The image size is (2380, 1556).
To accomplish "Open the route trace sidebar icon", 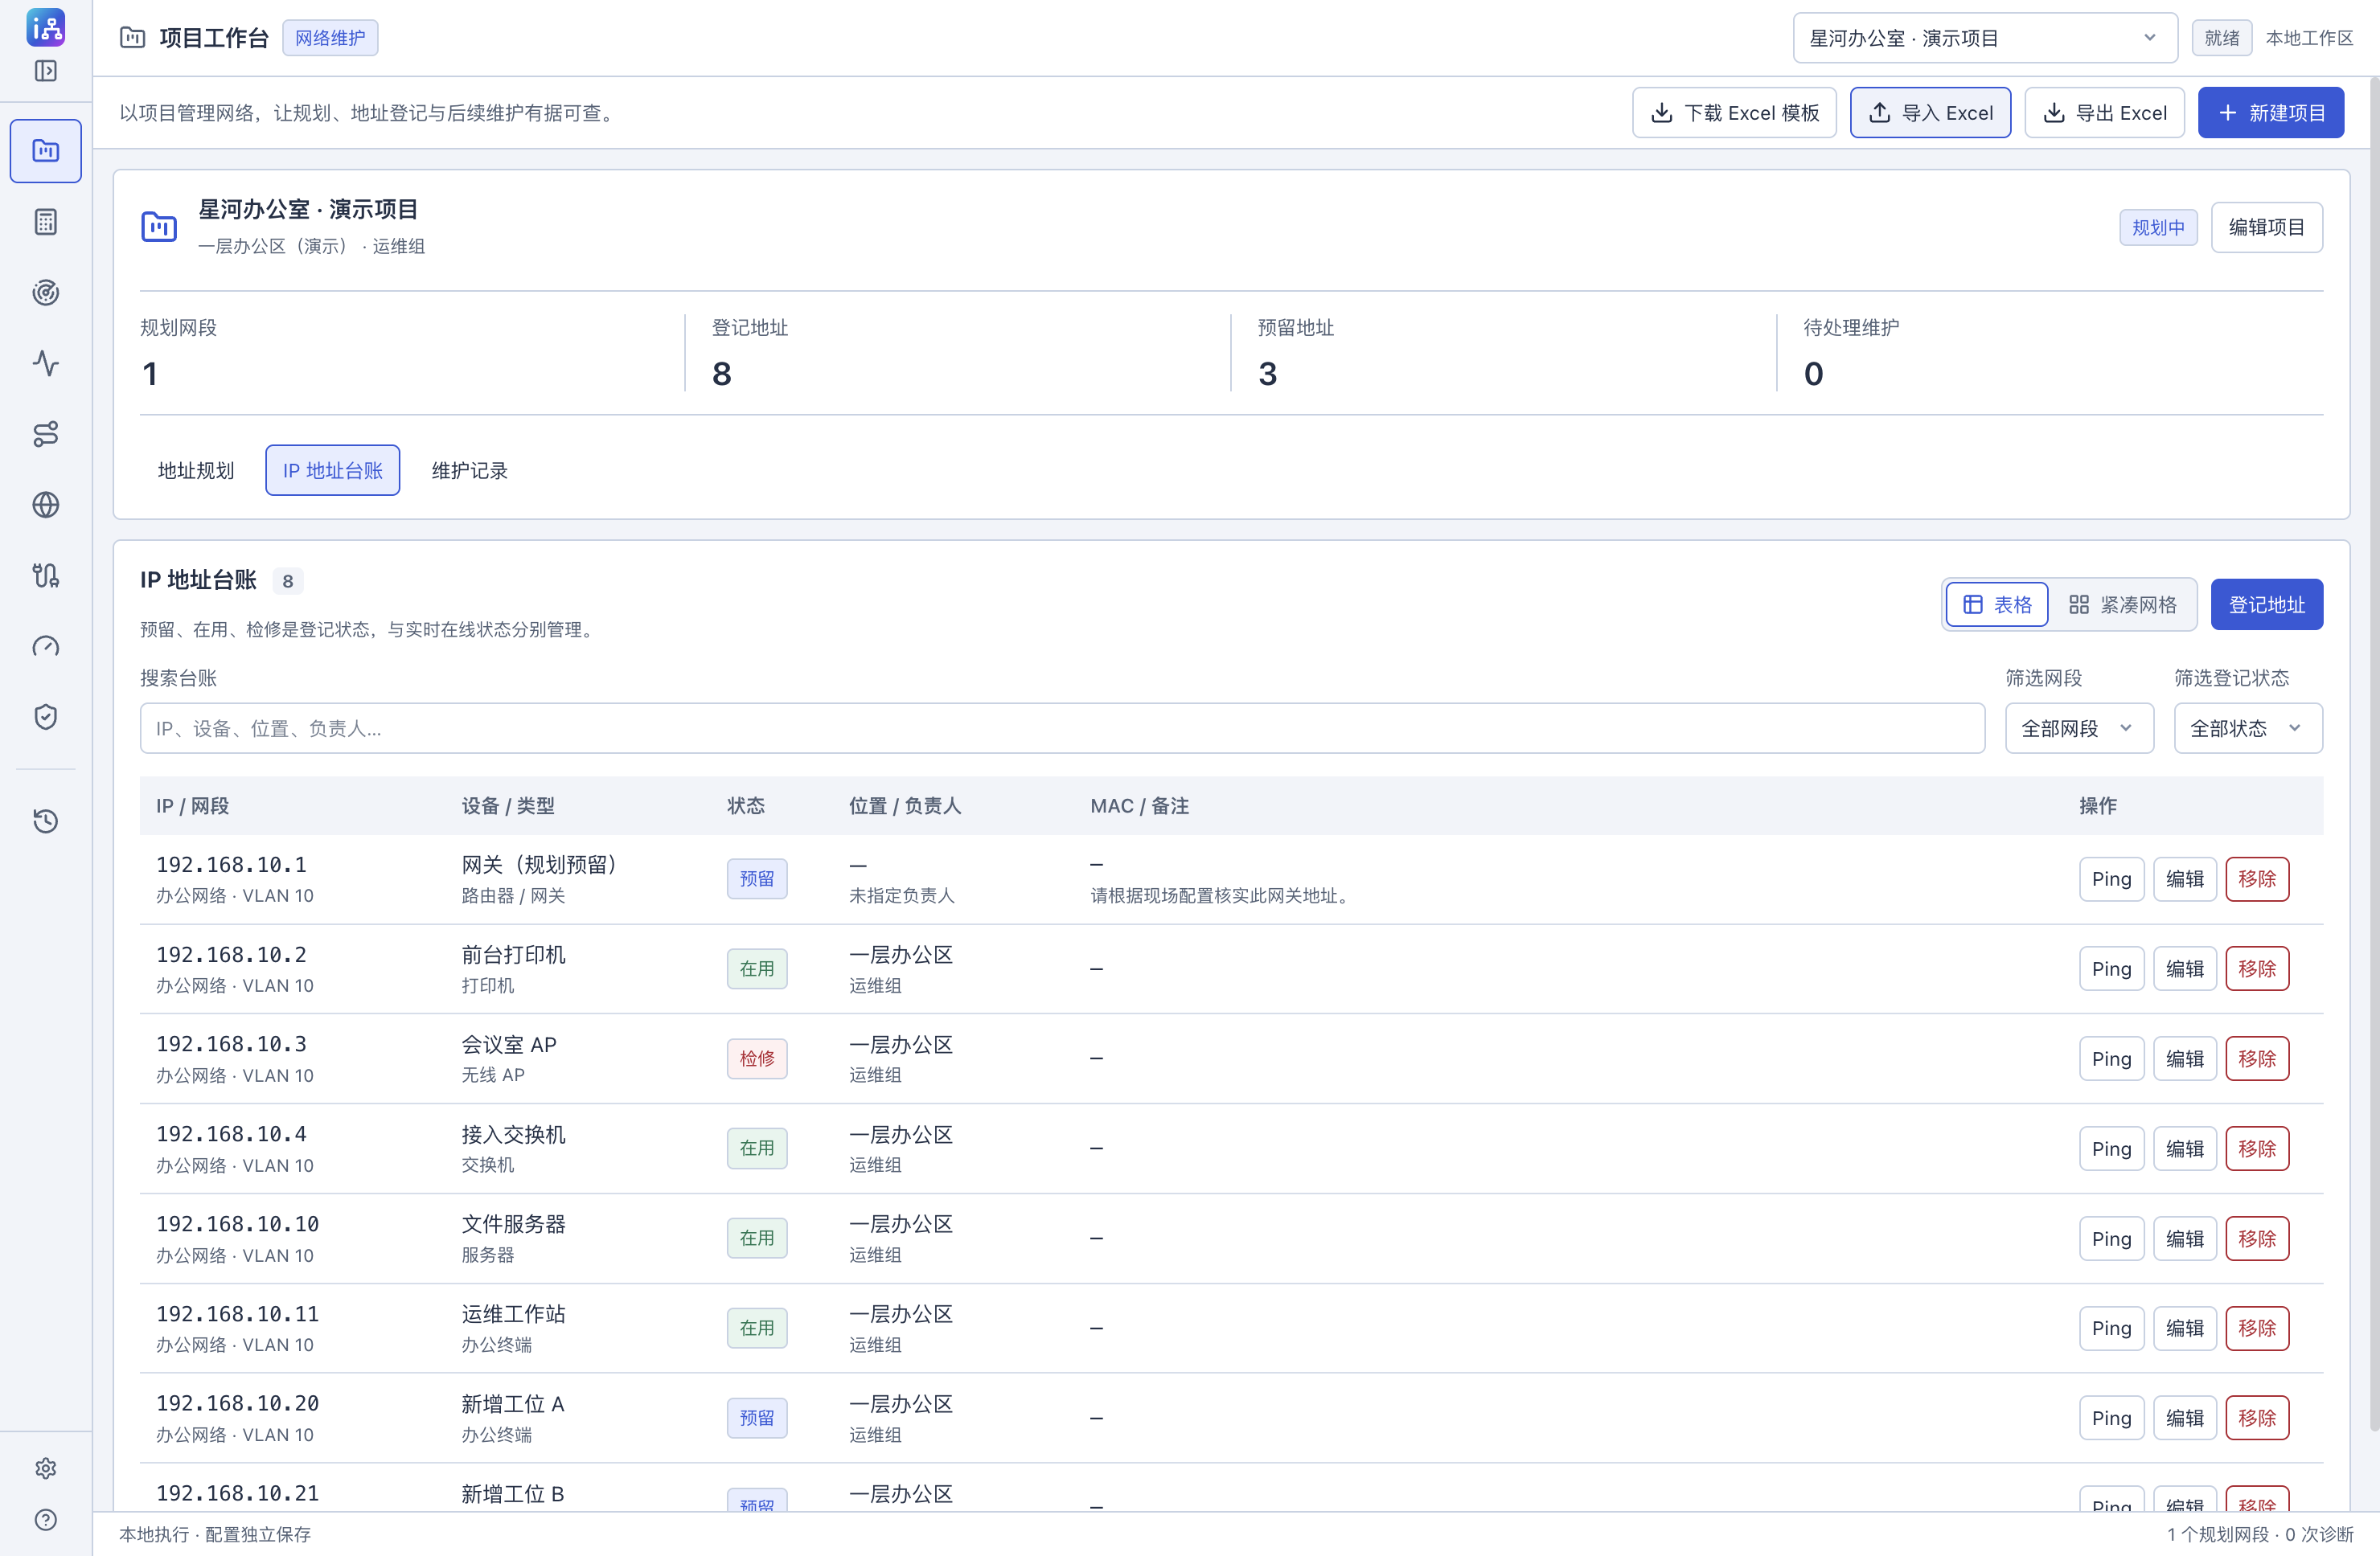I will click(46, 434).
